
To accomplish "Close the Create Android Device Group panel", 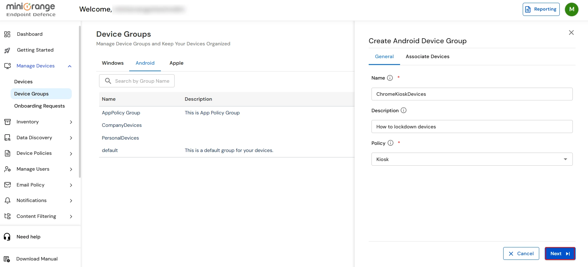I will (571, 33).
